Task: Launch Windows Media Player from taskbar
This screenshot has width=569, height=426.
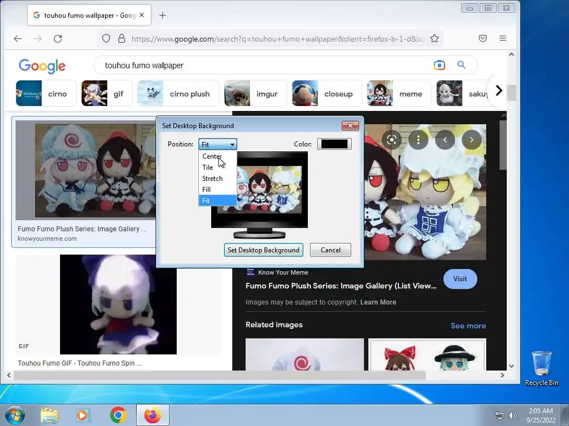Action: click(83, 415)
